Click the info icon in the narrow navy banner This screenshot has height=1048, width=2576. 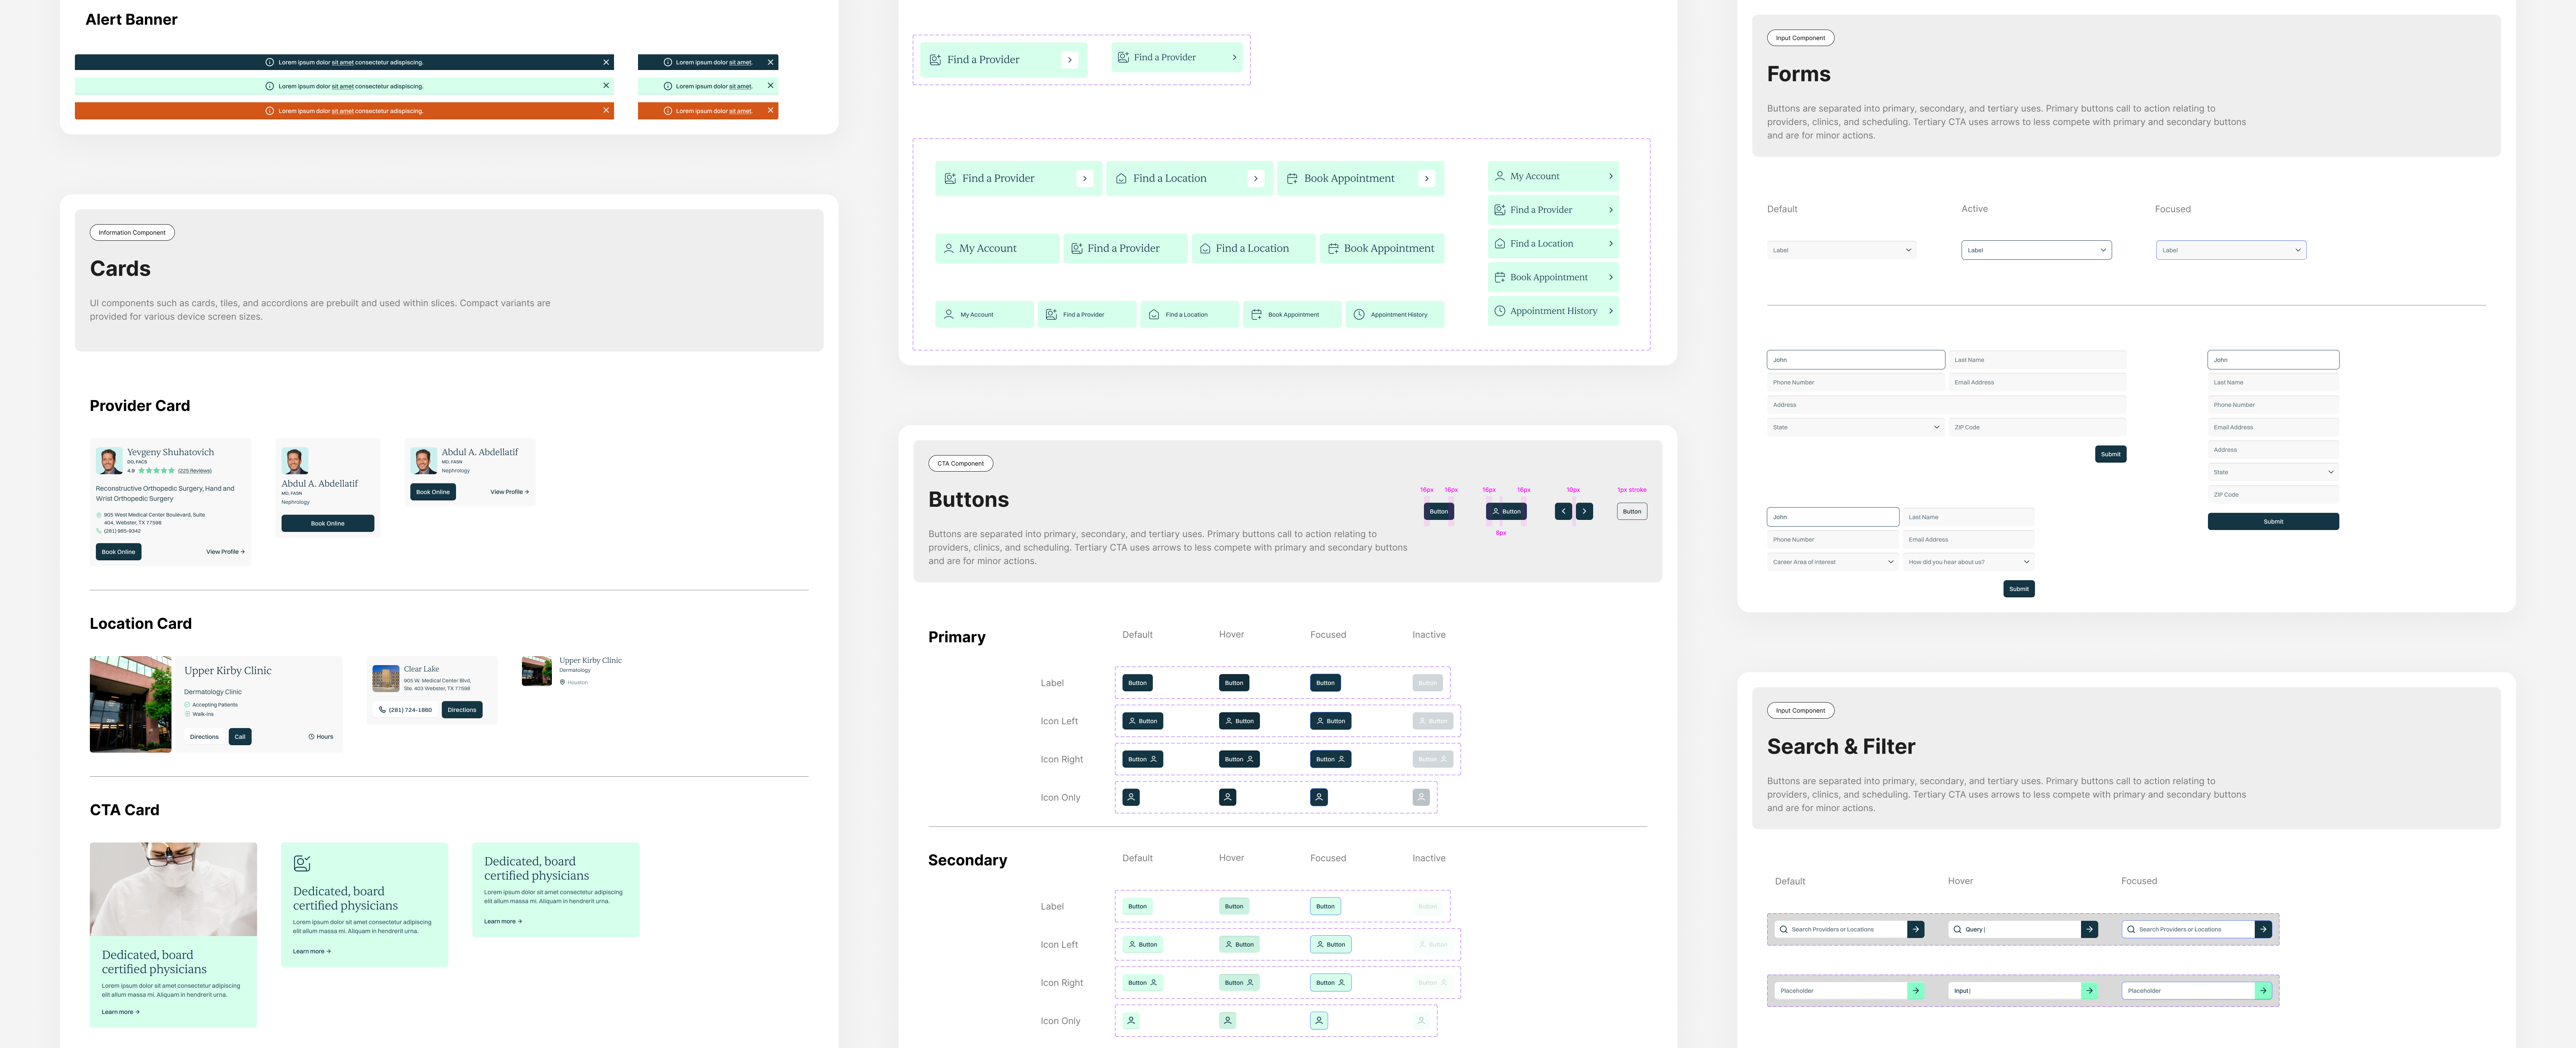pyautogui.click(x=668, y=62)
